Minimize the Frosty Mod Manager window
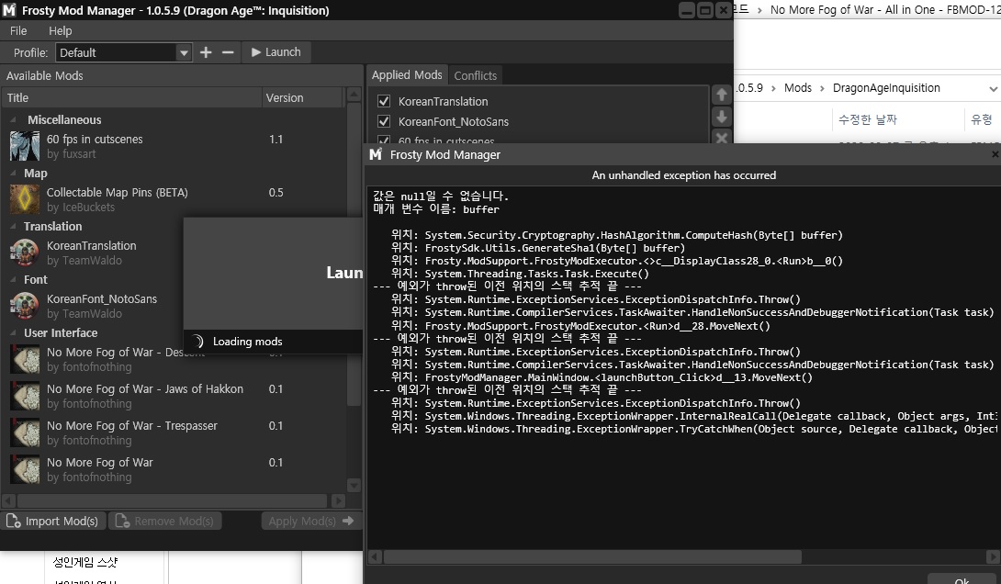This screenshot has width=1001, height=584. coord(687,10)
